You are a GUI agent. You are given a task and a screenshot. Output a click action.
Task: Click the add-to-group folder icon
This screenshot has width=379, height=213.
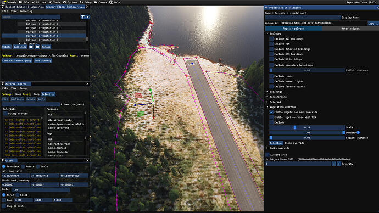tap(31, 47)
